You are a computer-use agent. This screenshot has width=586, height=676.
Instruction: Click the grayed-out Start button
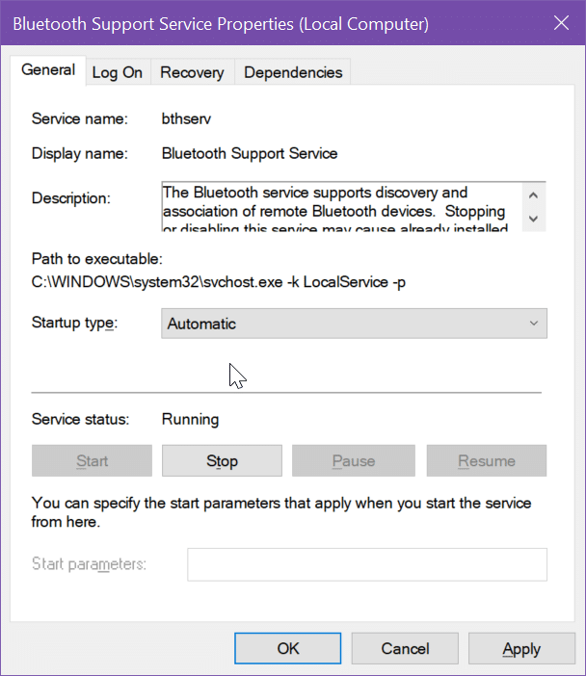[x=92, y=461]
